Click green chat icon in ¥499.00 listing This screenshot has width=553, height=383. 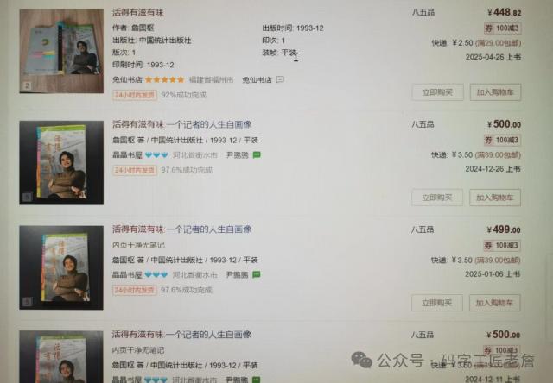point(257,274)
